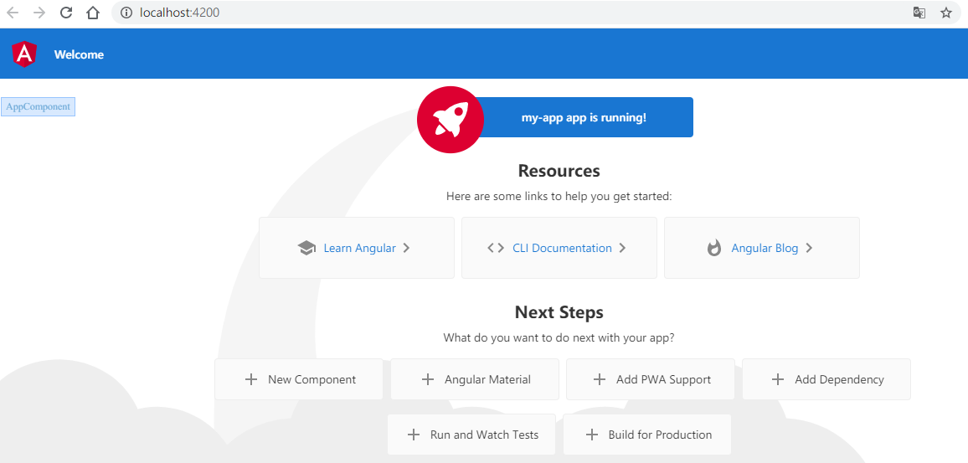The height and width of the screenshot is (463, 968).
Task: Click the my-app app is running banner
Action: (584, 117)
